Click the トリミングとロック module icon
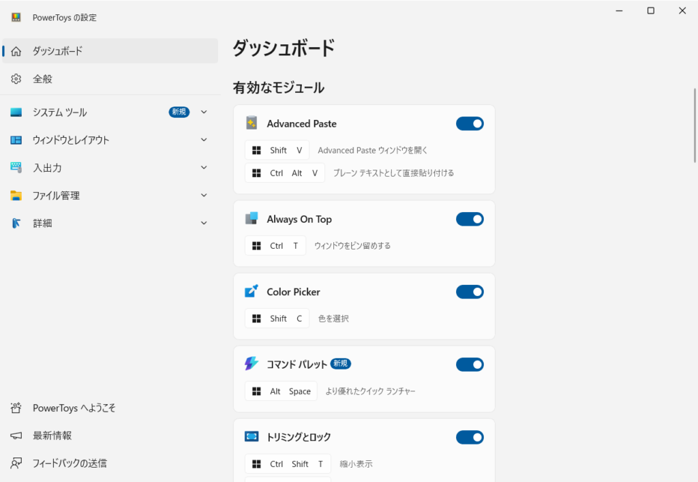698x482 pixels. click(x=252, y=436)
